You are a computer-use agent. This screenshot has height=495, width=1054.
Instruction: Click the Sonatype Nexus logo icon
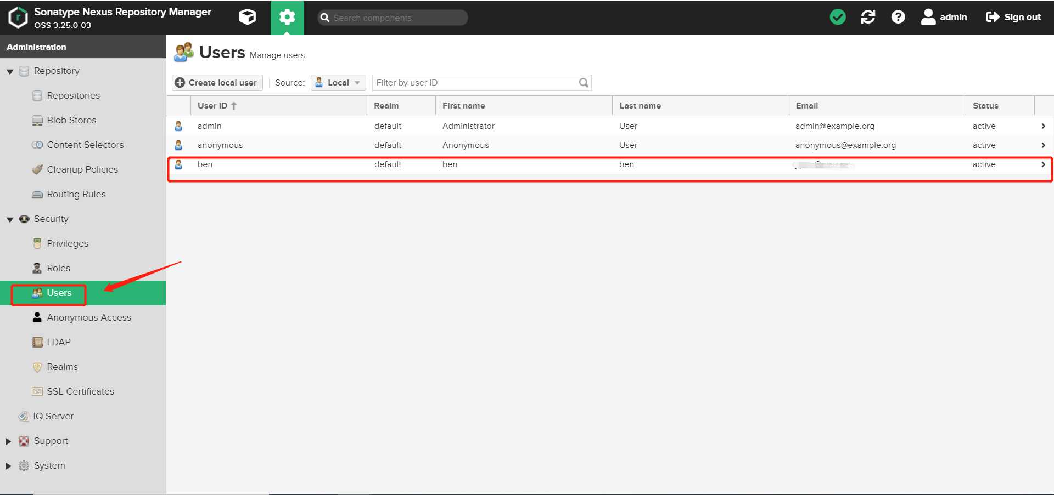(x=18, y=18)
